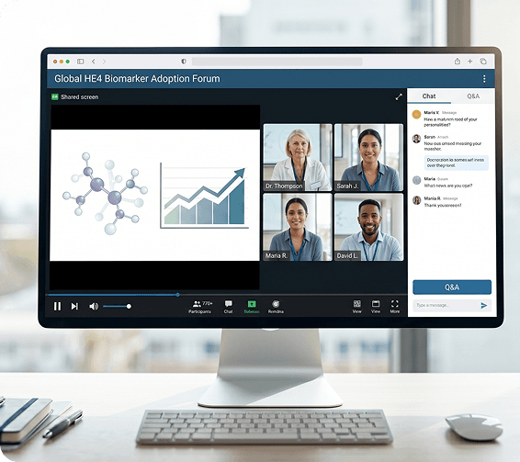520x462 pixels.
Task: Enter fullscreen using the More corners icon
Action: pos(395,303)
